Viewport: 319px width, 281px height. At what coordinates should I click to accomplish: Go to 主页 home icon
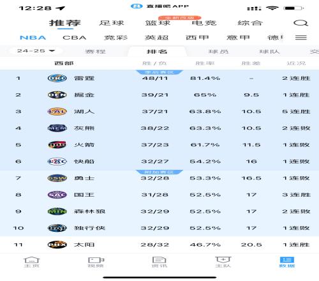tap(31, 262)
